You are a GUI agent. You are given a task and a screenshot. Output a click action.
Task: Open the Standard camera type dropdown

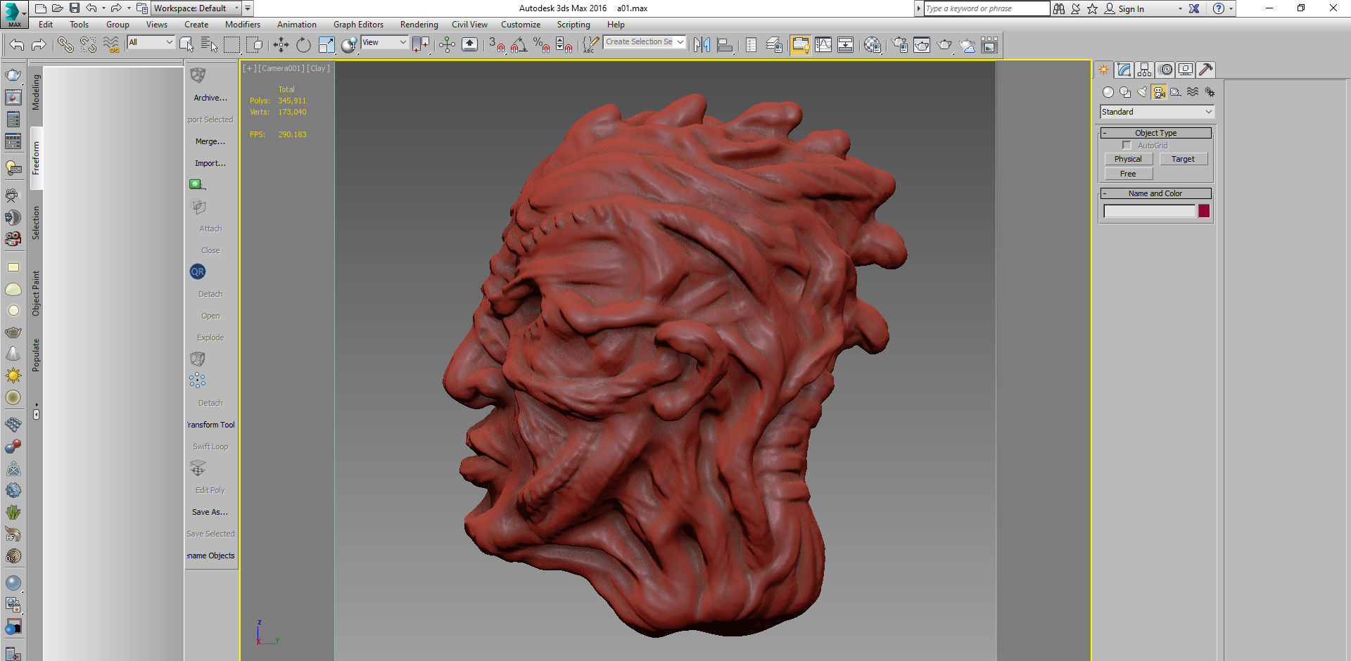[1157, 112]
